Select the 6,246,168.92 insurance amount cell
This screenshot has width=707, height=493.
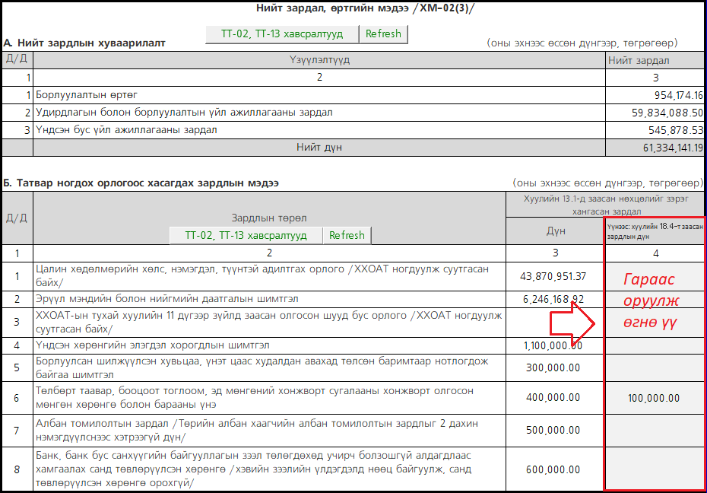pyautogui.click(x=555, y=299)
